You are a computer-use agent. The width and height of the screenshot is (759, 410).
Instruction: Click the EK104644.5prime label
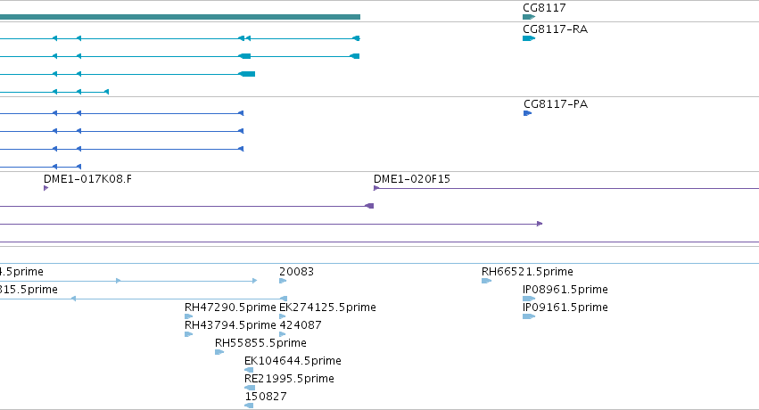[x=293, y=361]
